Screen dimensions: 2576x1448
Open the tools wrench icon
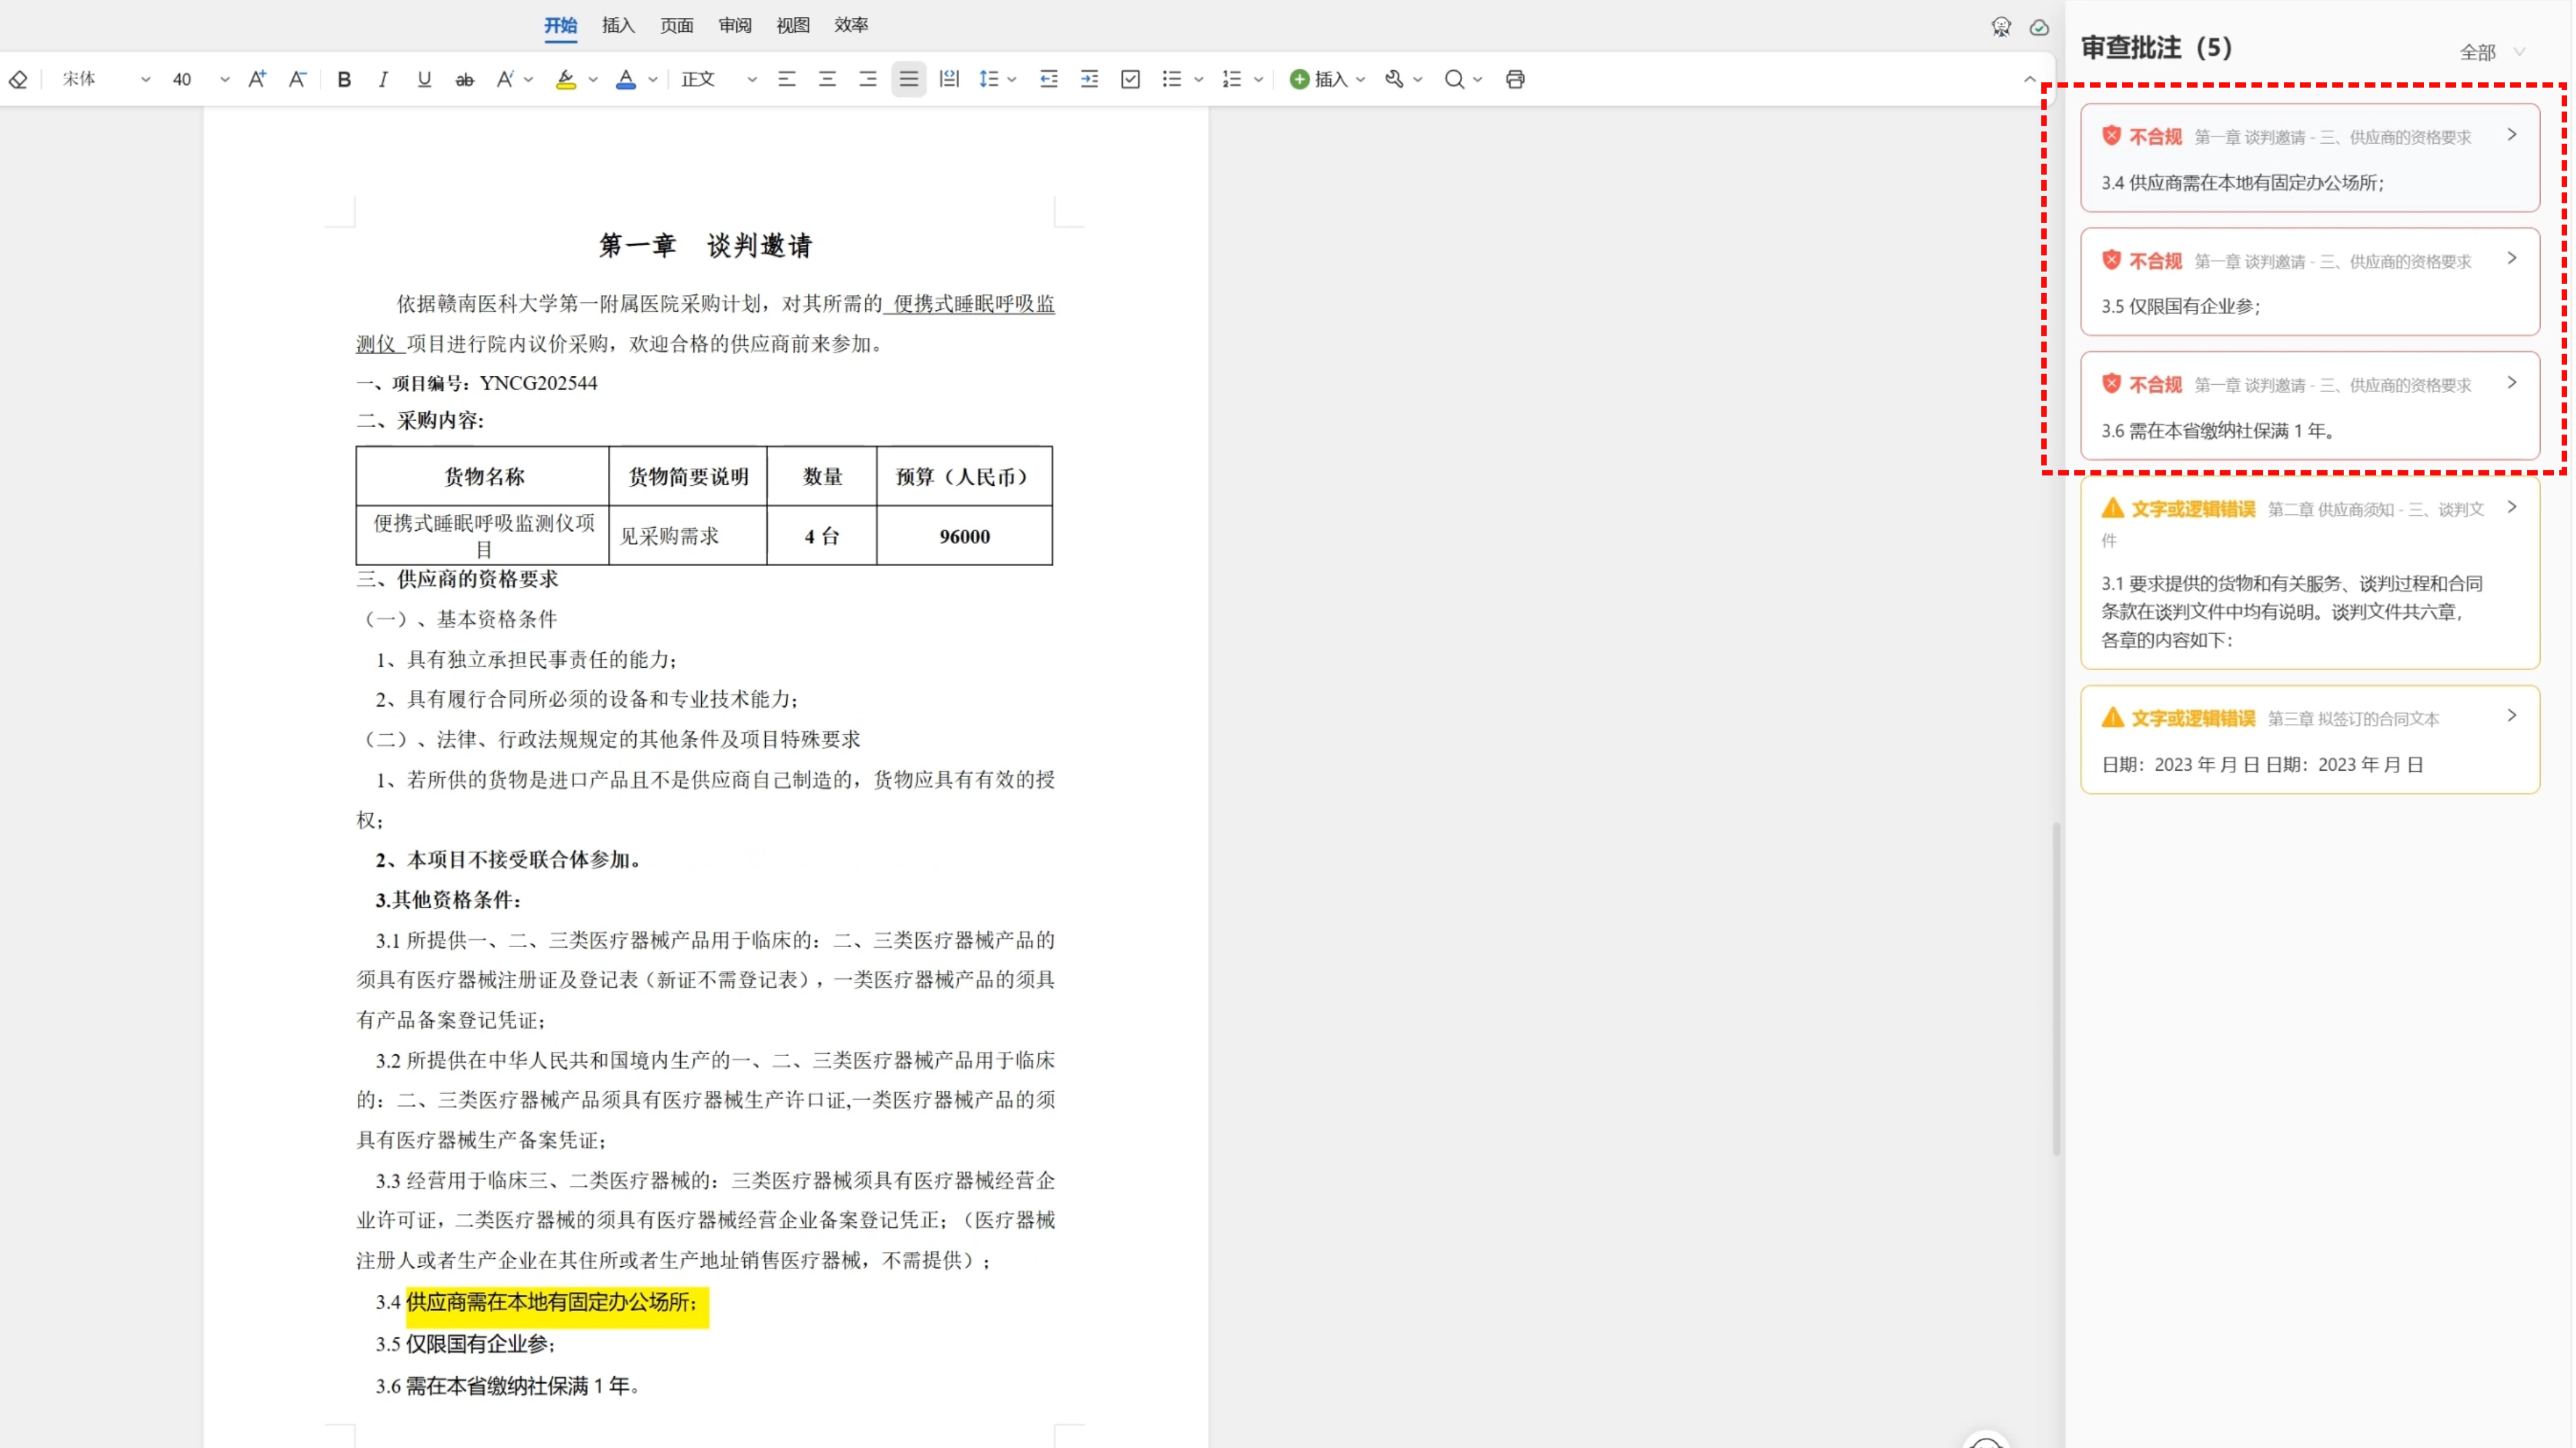(1394, 79)
